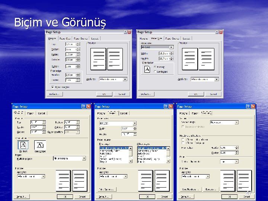Image resolution: width=268 pixels, height=201 pixels.
Task: Click the page preview thumbnail in the XP Layout dialog
Action: pyautogui.click(x=236, y=181)
